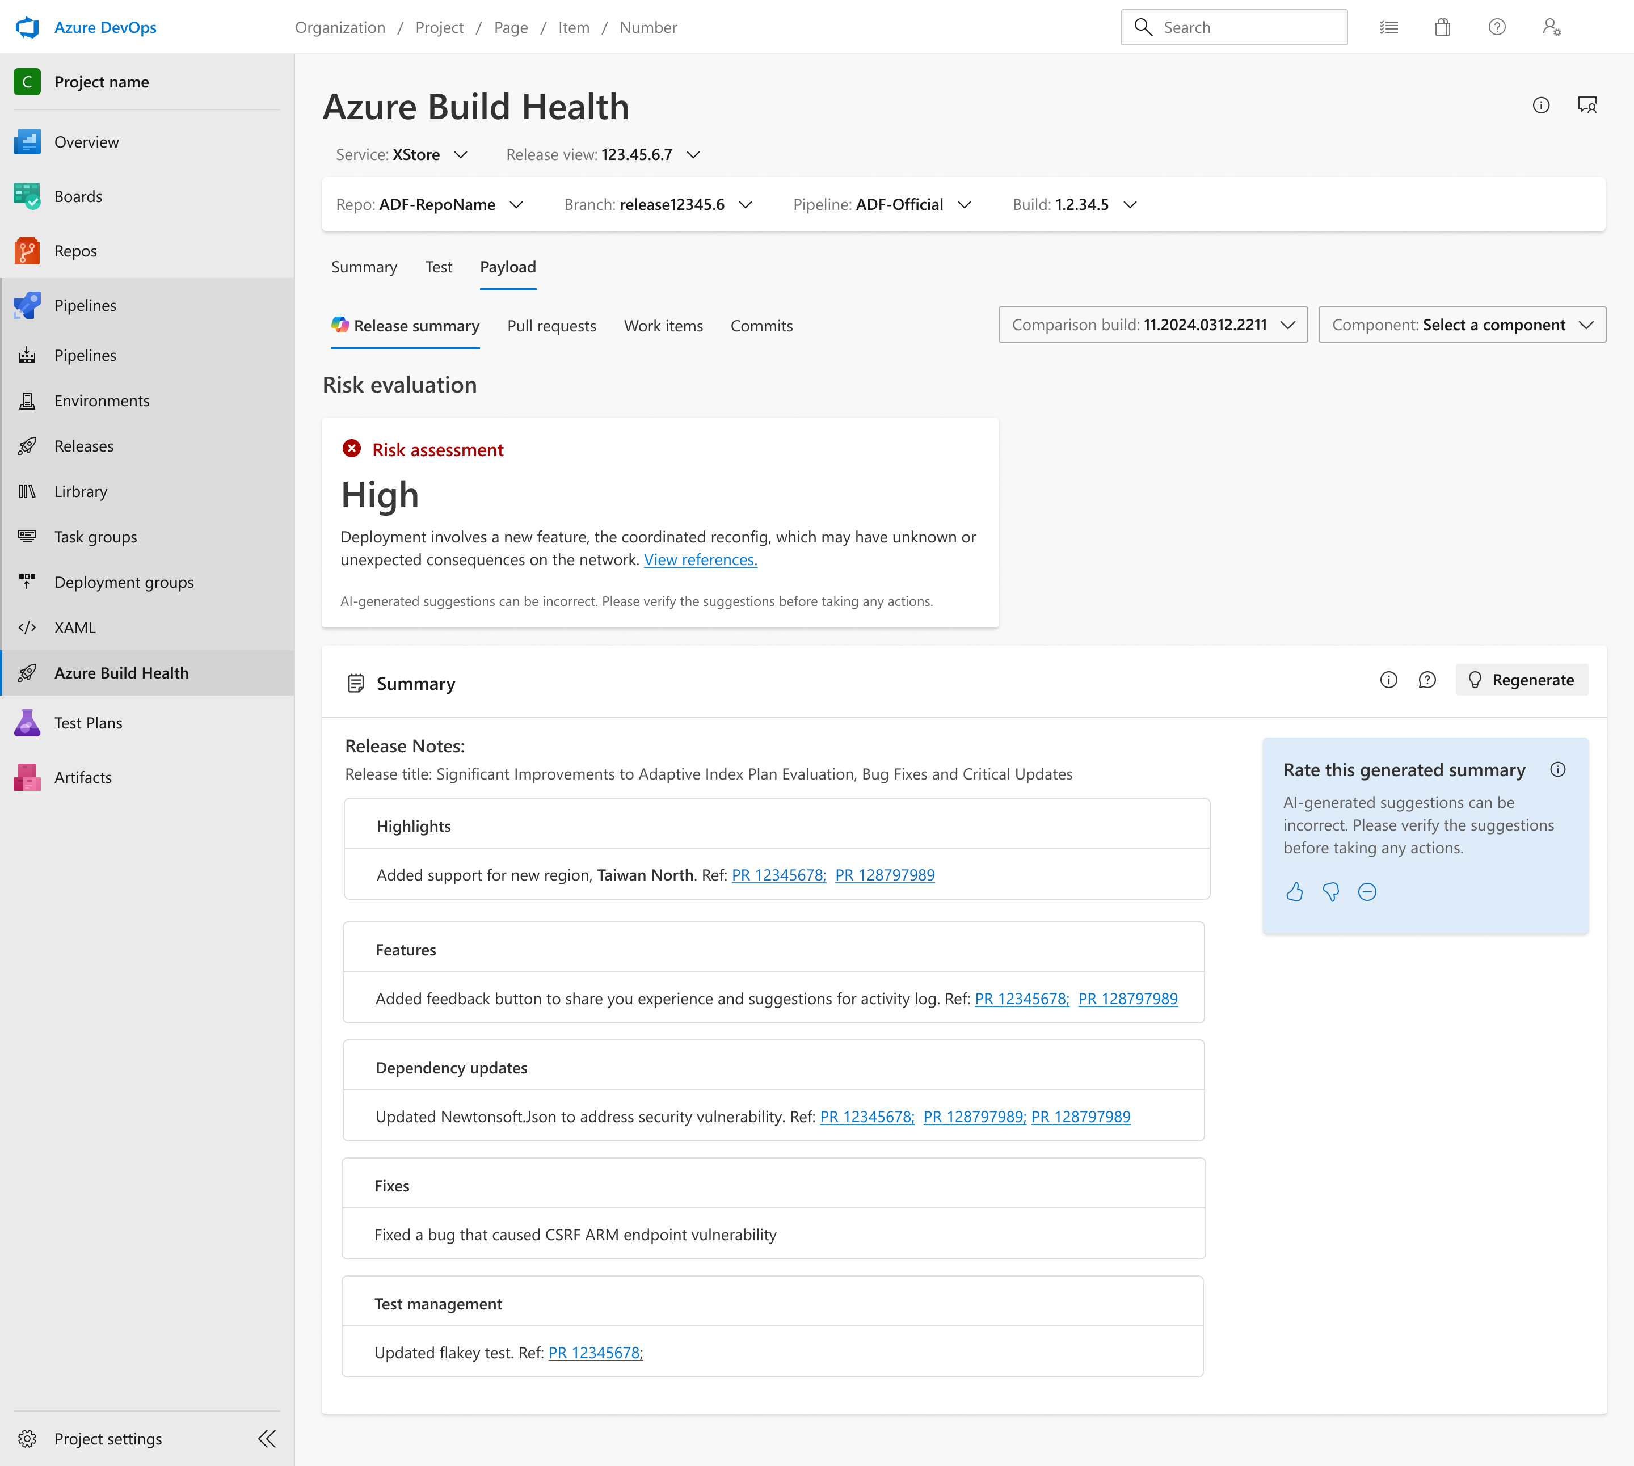This screenshot has width=1634, height=1466.
Task: Open the Component Select a component dropdown
Action: click(x=1462, y=325)
